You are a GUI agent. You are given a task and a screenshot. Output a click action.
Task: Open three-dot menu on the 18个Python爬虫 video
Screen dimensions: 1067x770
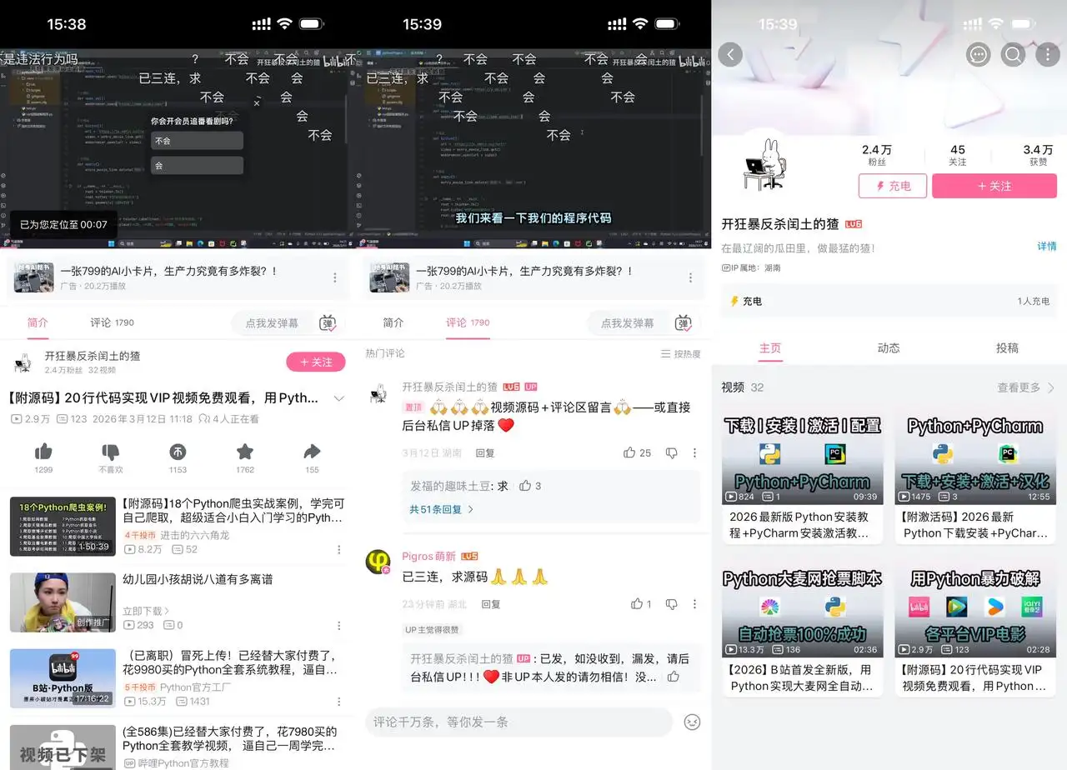pyautogui.click(x=339, y=550)
